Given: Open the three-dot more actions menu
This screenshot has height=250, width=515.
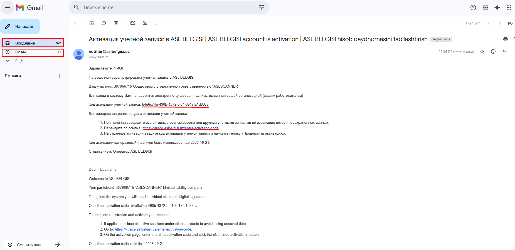Looking at the screenshot, I should click(156, 23).
